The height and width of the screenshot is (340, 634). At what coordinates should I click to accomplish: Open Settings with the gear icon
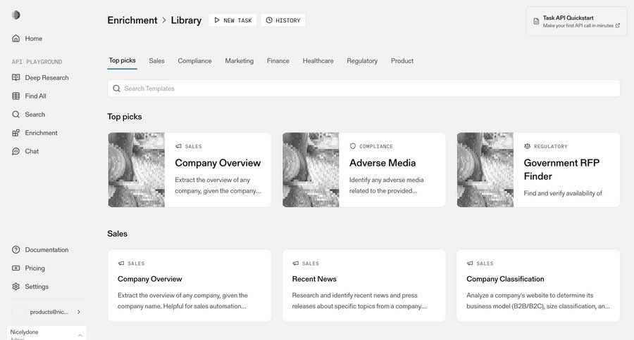(16, 287)
